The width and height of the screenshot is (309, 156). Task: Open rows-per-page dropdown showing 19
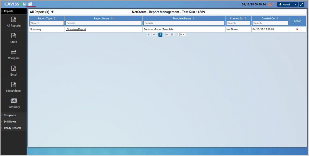click(x=182, y=35)
